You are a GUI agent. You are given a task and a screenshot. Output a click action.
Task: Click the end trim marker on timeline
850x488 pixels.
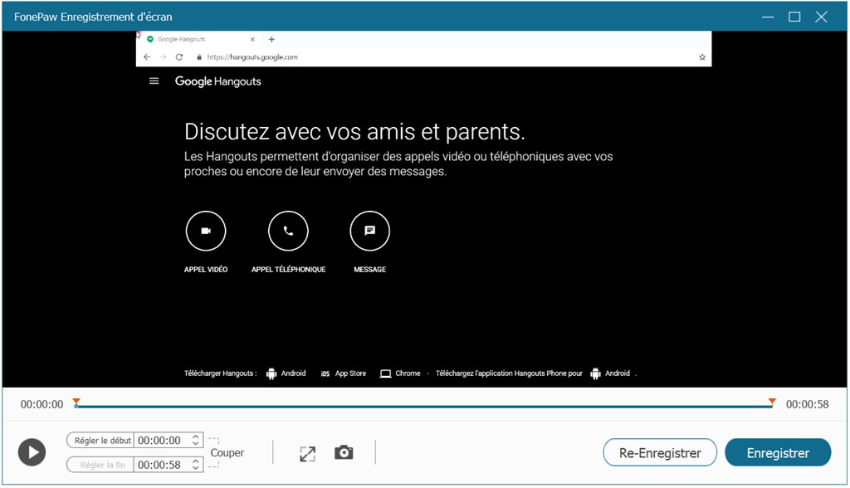coord(772,403)
